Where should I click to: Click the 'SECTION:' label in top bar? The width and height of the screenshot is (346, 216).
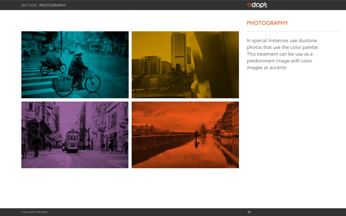(x=29, y=5)
